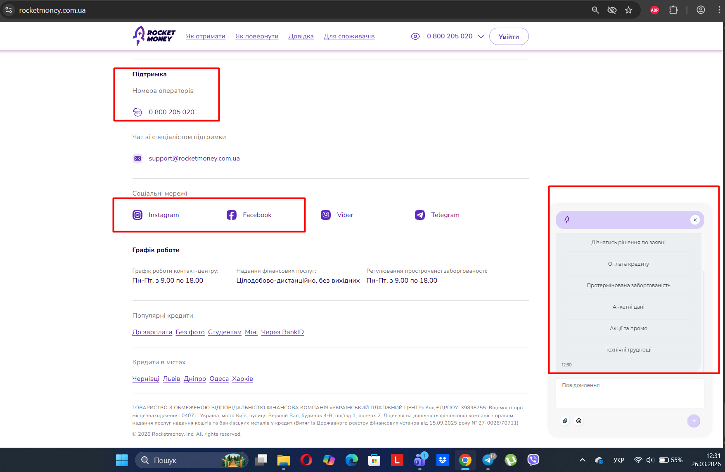Screen dimensions: 725x472
Task: Click the rocket icon in chat header
Action: 567,220
